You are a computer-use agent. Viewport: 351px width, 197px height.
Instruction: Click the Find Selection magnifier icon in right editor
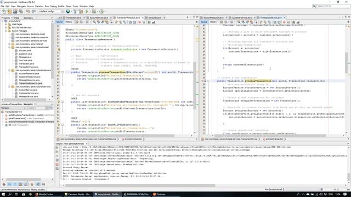pyautogui.click(x=239, y=22)
